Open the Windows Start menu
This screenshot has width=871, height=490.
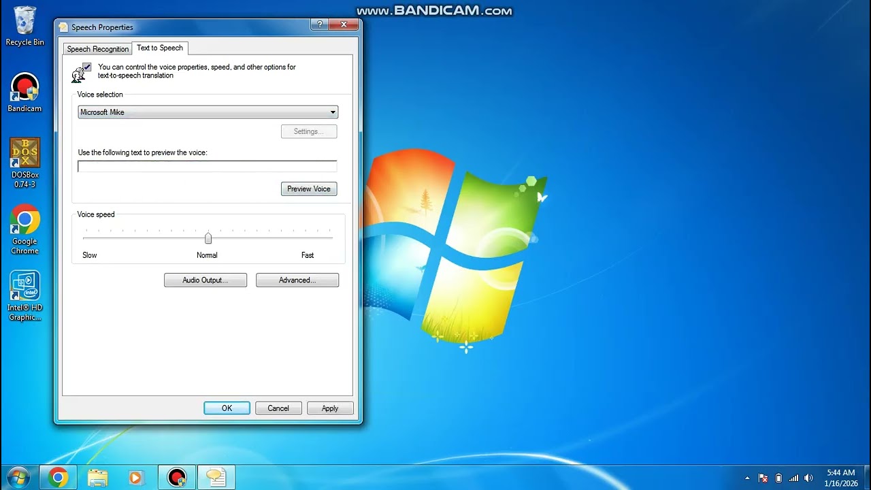tap(18, 477)
